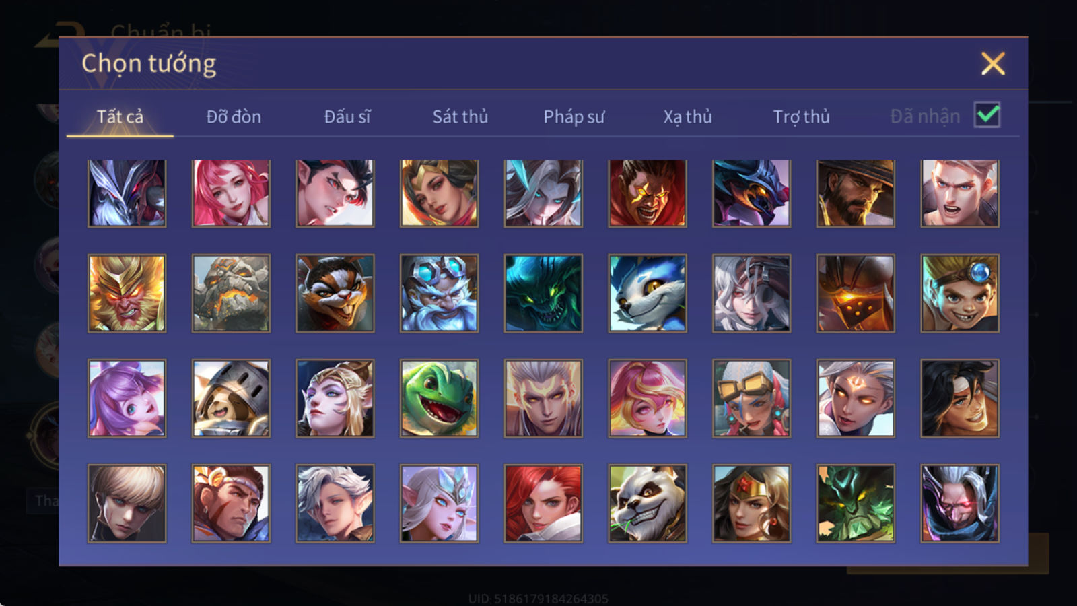Viewport: 1077px width, 606px height.
Task: Choose the armored bear knight hero
Action: 231,398
